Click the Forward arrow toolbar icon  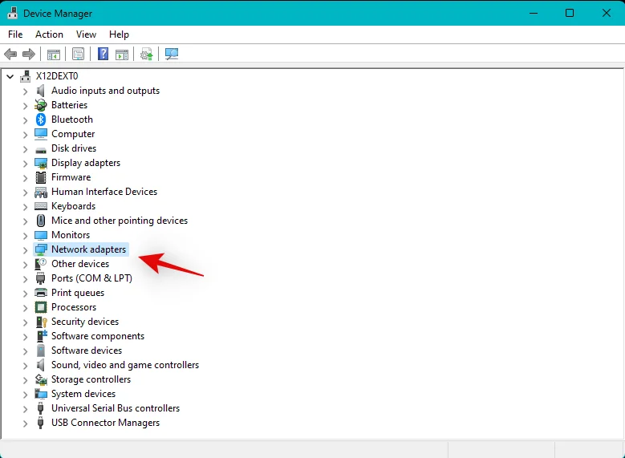point(29,55)
